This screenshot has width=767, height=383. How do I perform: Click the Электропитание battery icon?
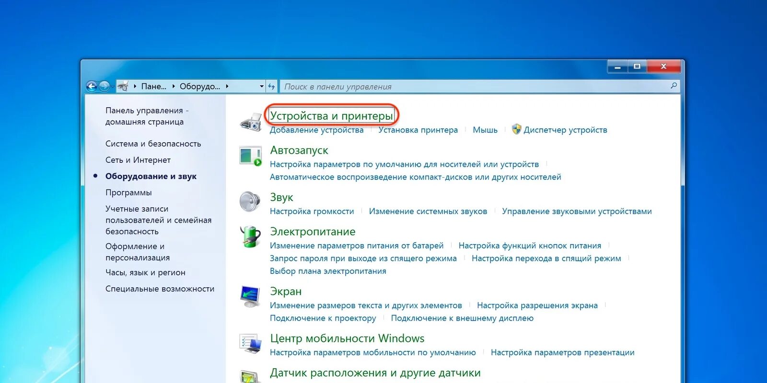pyautogui.click(x=250, y=237)
